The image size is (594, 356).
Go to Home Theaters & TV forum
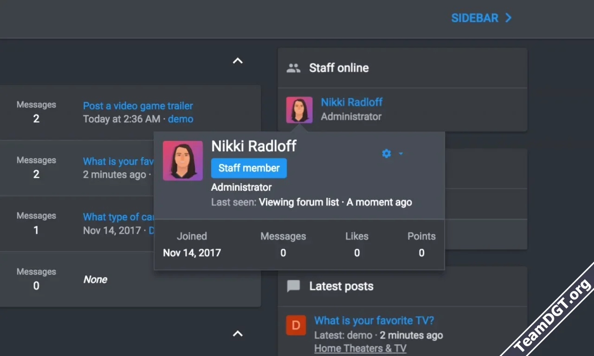(x=360, y=348)
